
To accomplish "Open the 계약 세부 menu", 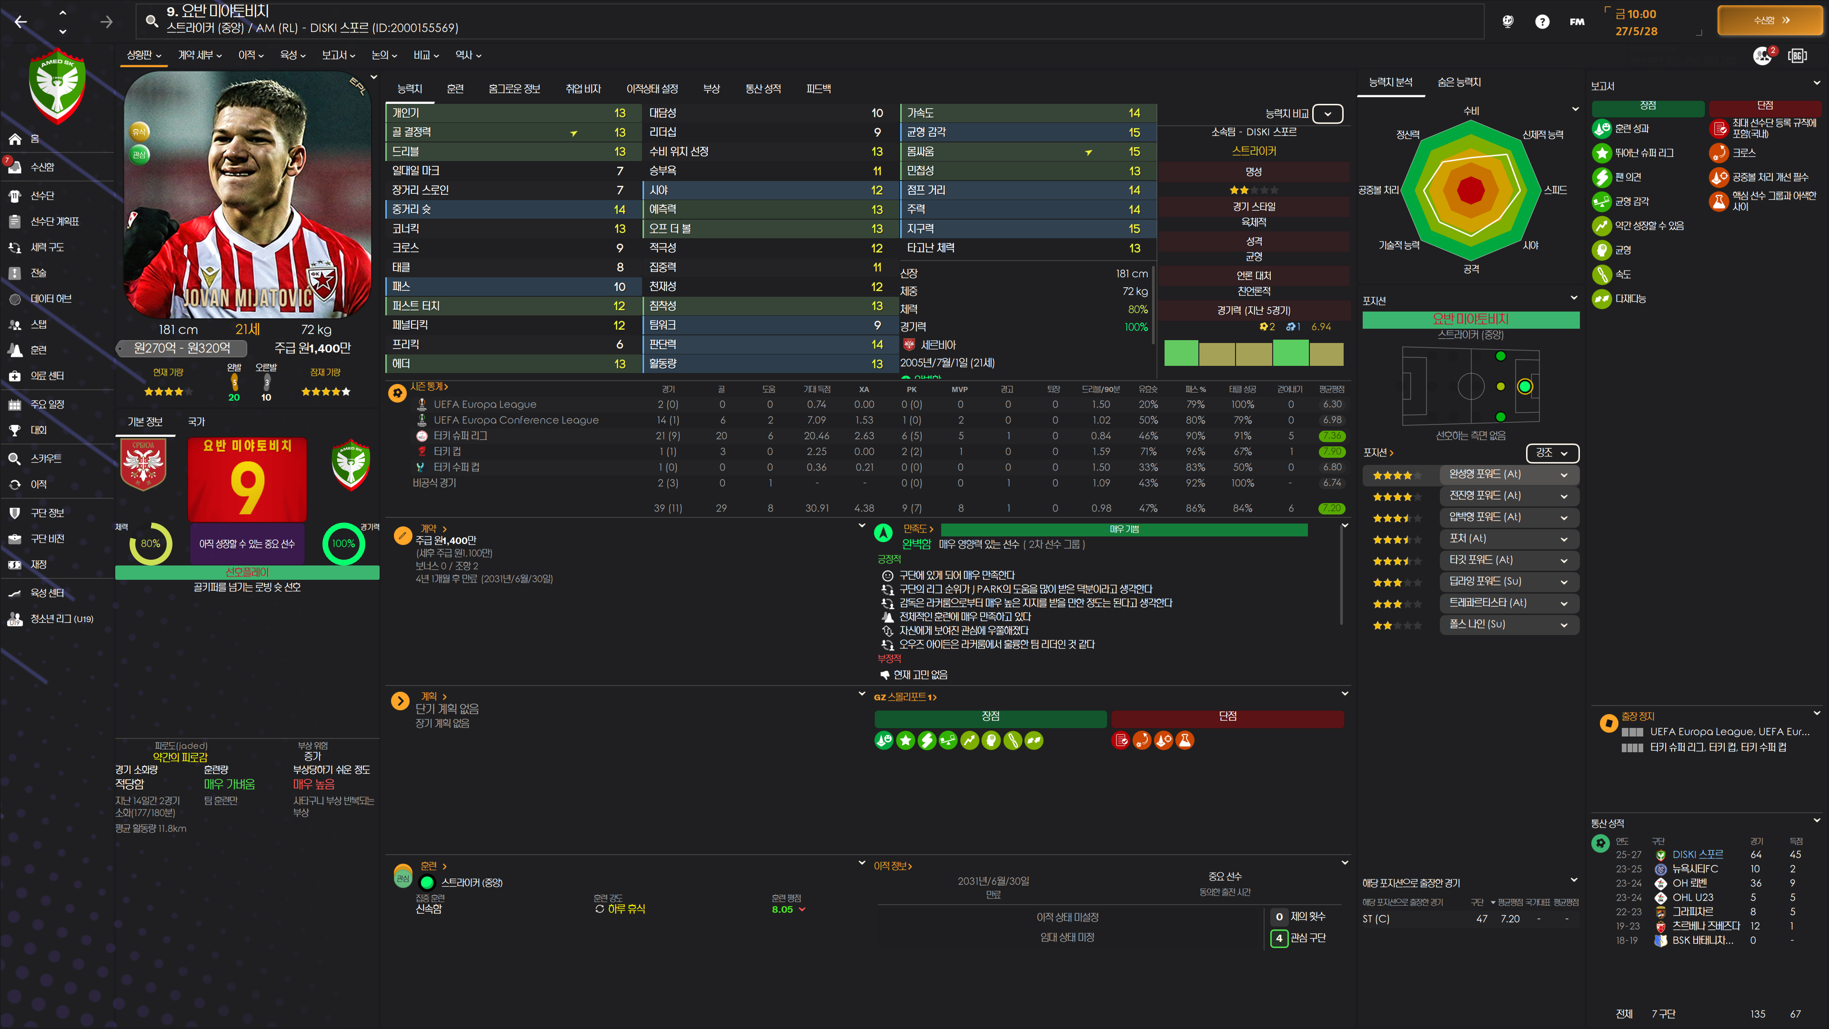I will 200,55.
